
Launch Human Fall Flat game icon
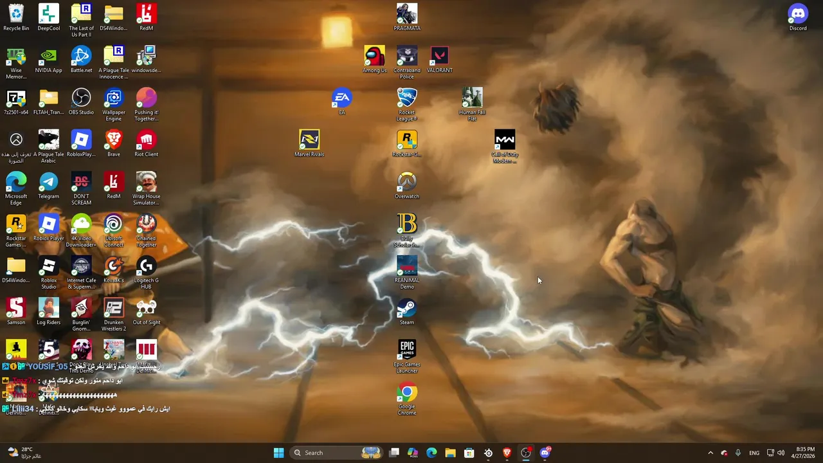(472, 105)
